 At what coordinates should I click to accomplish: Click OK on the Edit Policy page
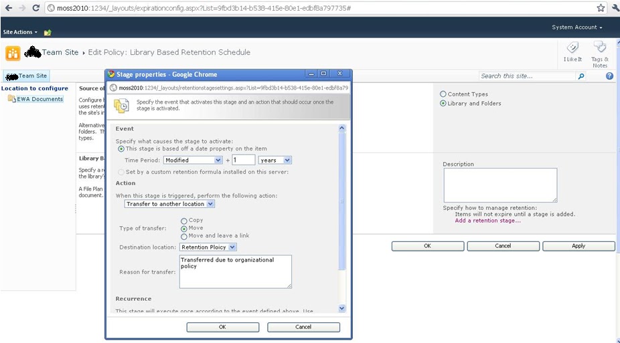point(427,246)
